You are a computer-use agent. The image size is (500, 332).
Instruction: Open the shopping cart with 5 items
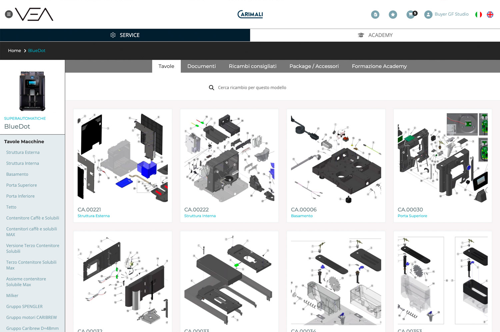tap(411, 15)
